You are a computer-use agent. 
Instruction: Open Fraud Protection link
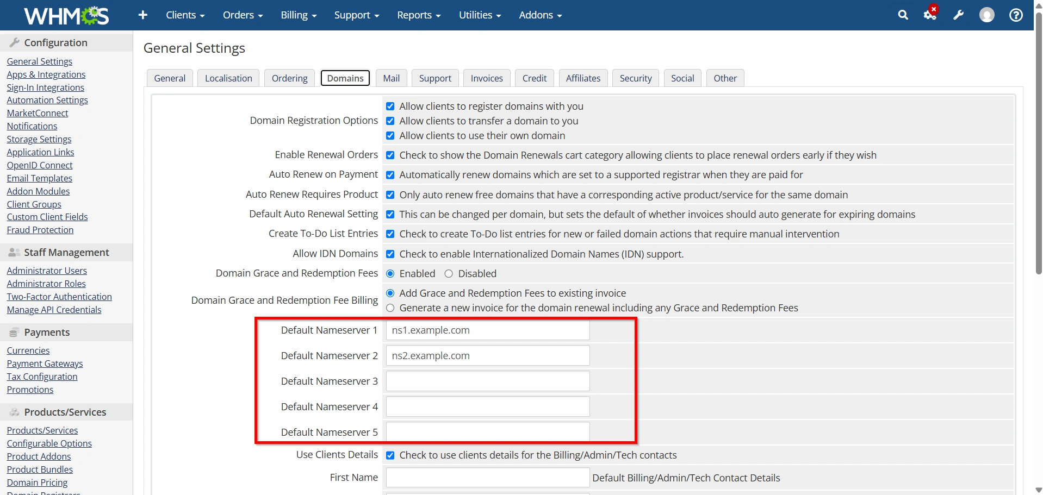click(x=40, y=230)
